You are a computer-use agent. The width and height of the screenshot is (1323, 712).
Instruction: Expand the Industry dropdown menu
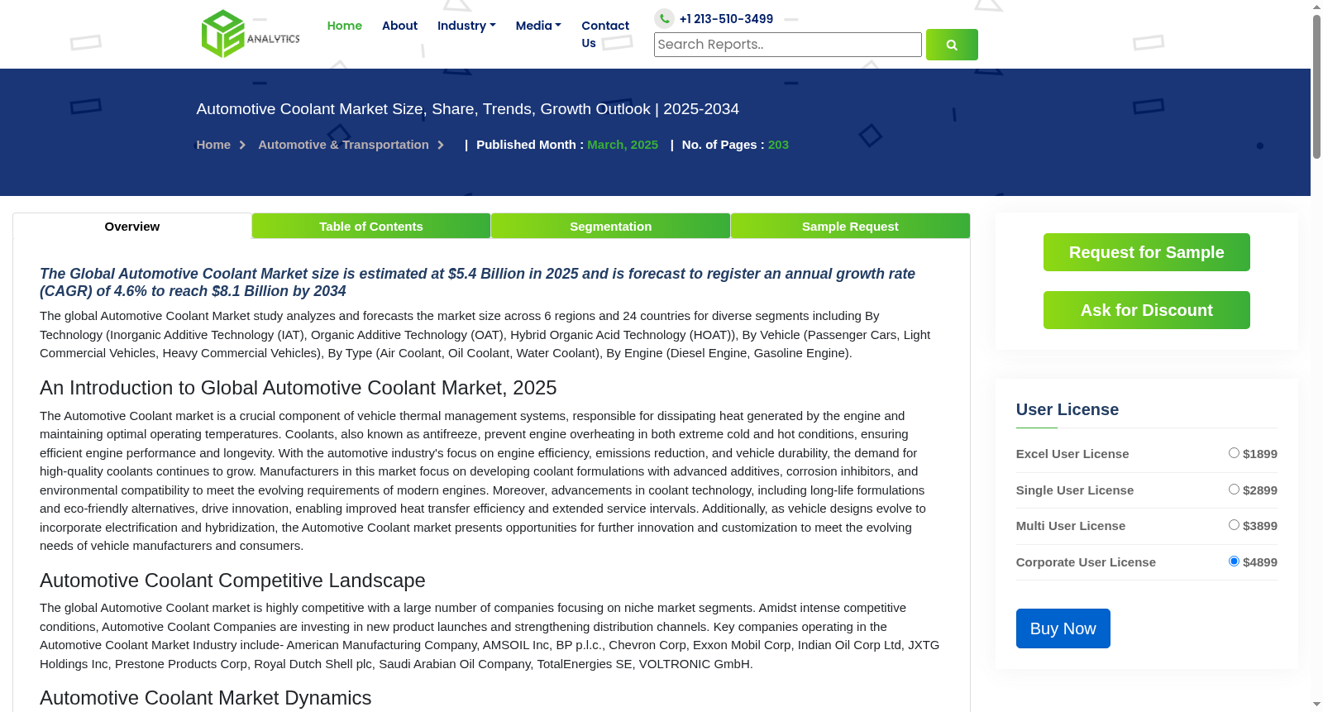(466, 26)
